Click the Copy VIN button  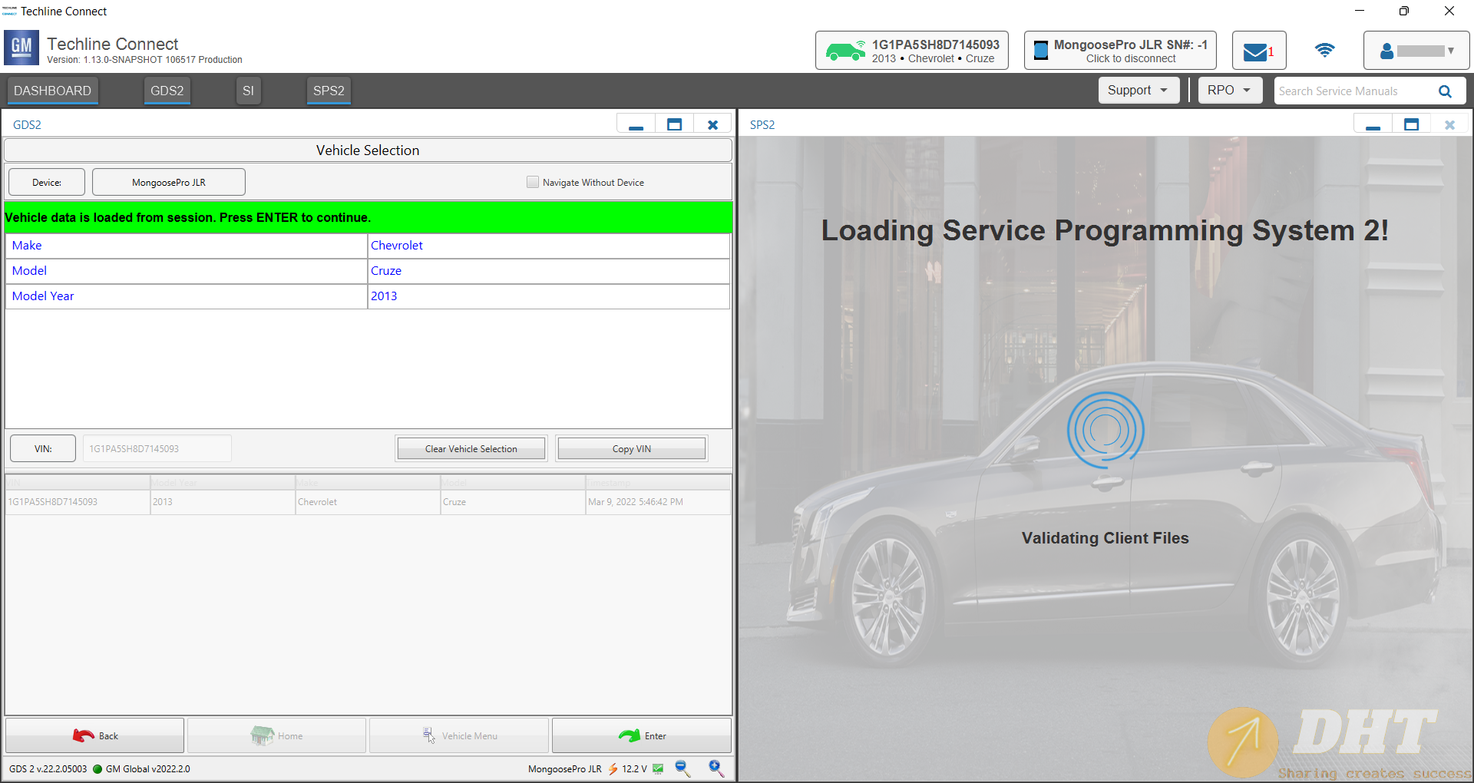pos(631,449)
